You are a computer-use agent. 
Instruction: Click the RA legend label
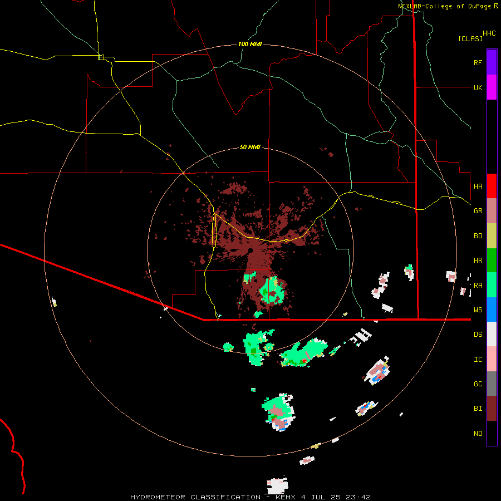click(x=478, y=286)
